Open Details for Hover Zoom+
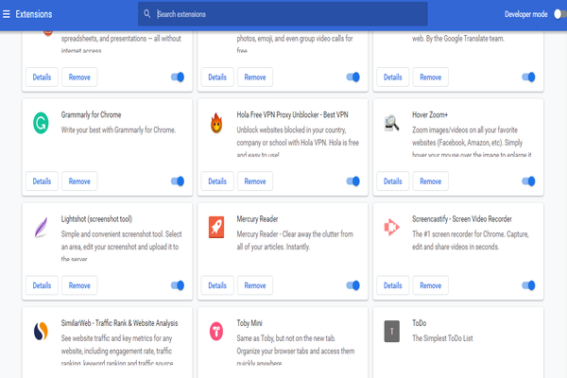Image resolution: width=567 pixels, height=378 pixels. coord(393,181)
